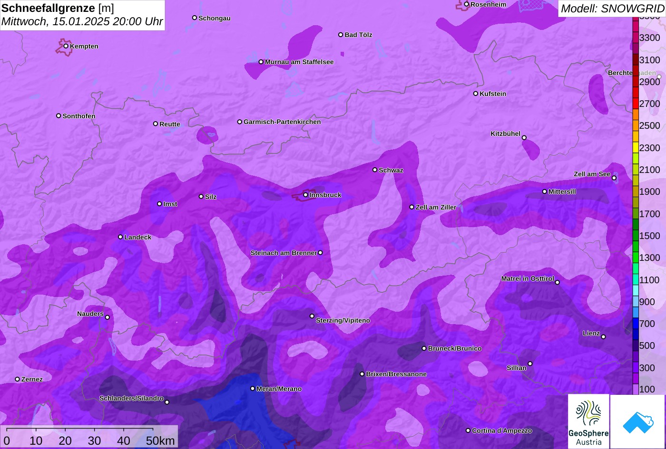Click the legend value 500
The image size is (666, 449).
(x=647, y=345)
